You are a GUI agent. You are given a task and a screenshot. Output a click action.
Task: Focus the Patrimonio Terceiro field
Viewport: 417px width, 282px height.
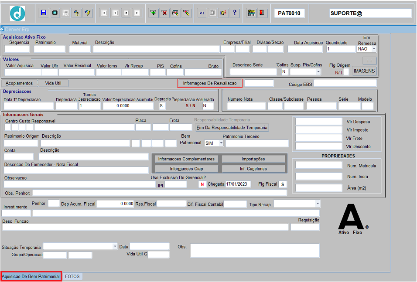257,143
